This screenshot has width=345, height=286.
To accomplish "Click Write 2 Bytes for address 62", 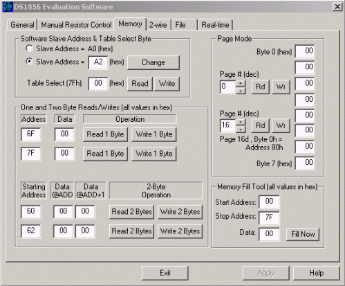I will pos(180,231).
